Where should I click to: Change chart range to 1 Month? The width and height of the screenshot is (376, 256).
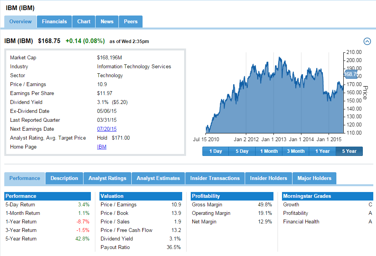[269, 151]
